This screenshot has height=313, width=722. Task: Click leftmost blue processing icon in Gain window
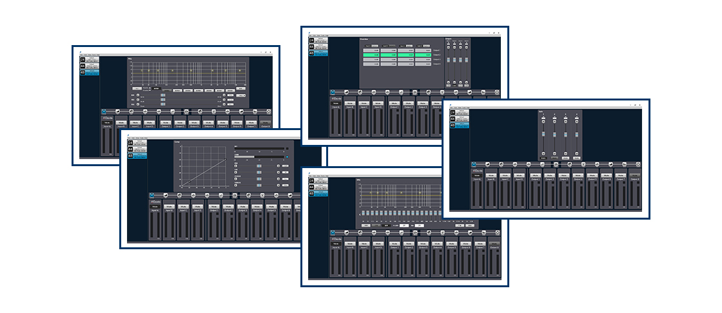coord(474,165)
